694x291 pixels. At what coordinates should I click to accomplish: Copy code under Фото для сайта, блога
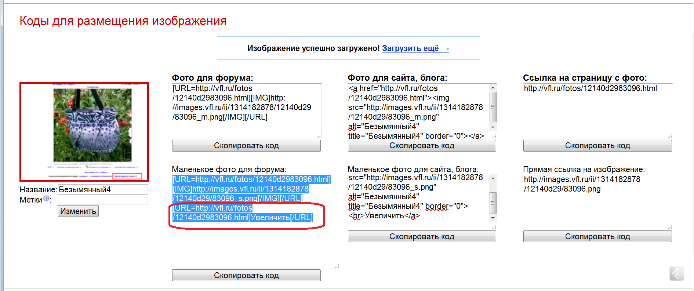[x=422, y=146]
